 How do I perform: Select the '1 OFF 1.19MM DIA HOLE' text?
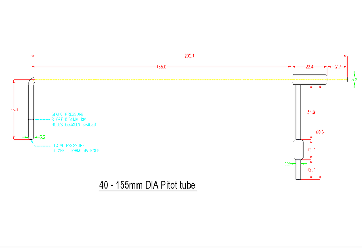(76, 151)
